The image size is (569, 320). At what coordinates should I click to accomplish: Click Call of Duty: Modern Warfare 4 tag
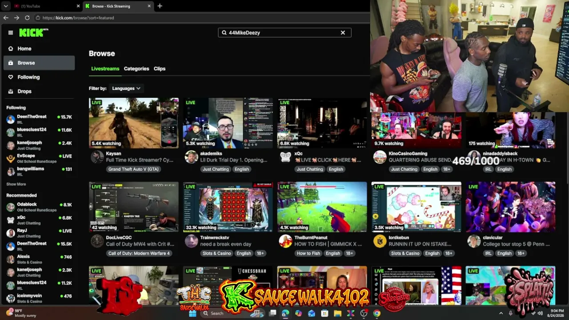tap(139, 253)
